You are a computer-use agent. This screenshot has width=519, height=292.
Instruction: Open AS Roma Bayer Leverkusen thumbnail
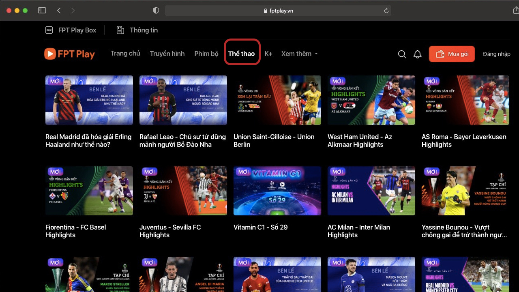tap(465, 100)
